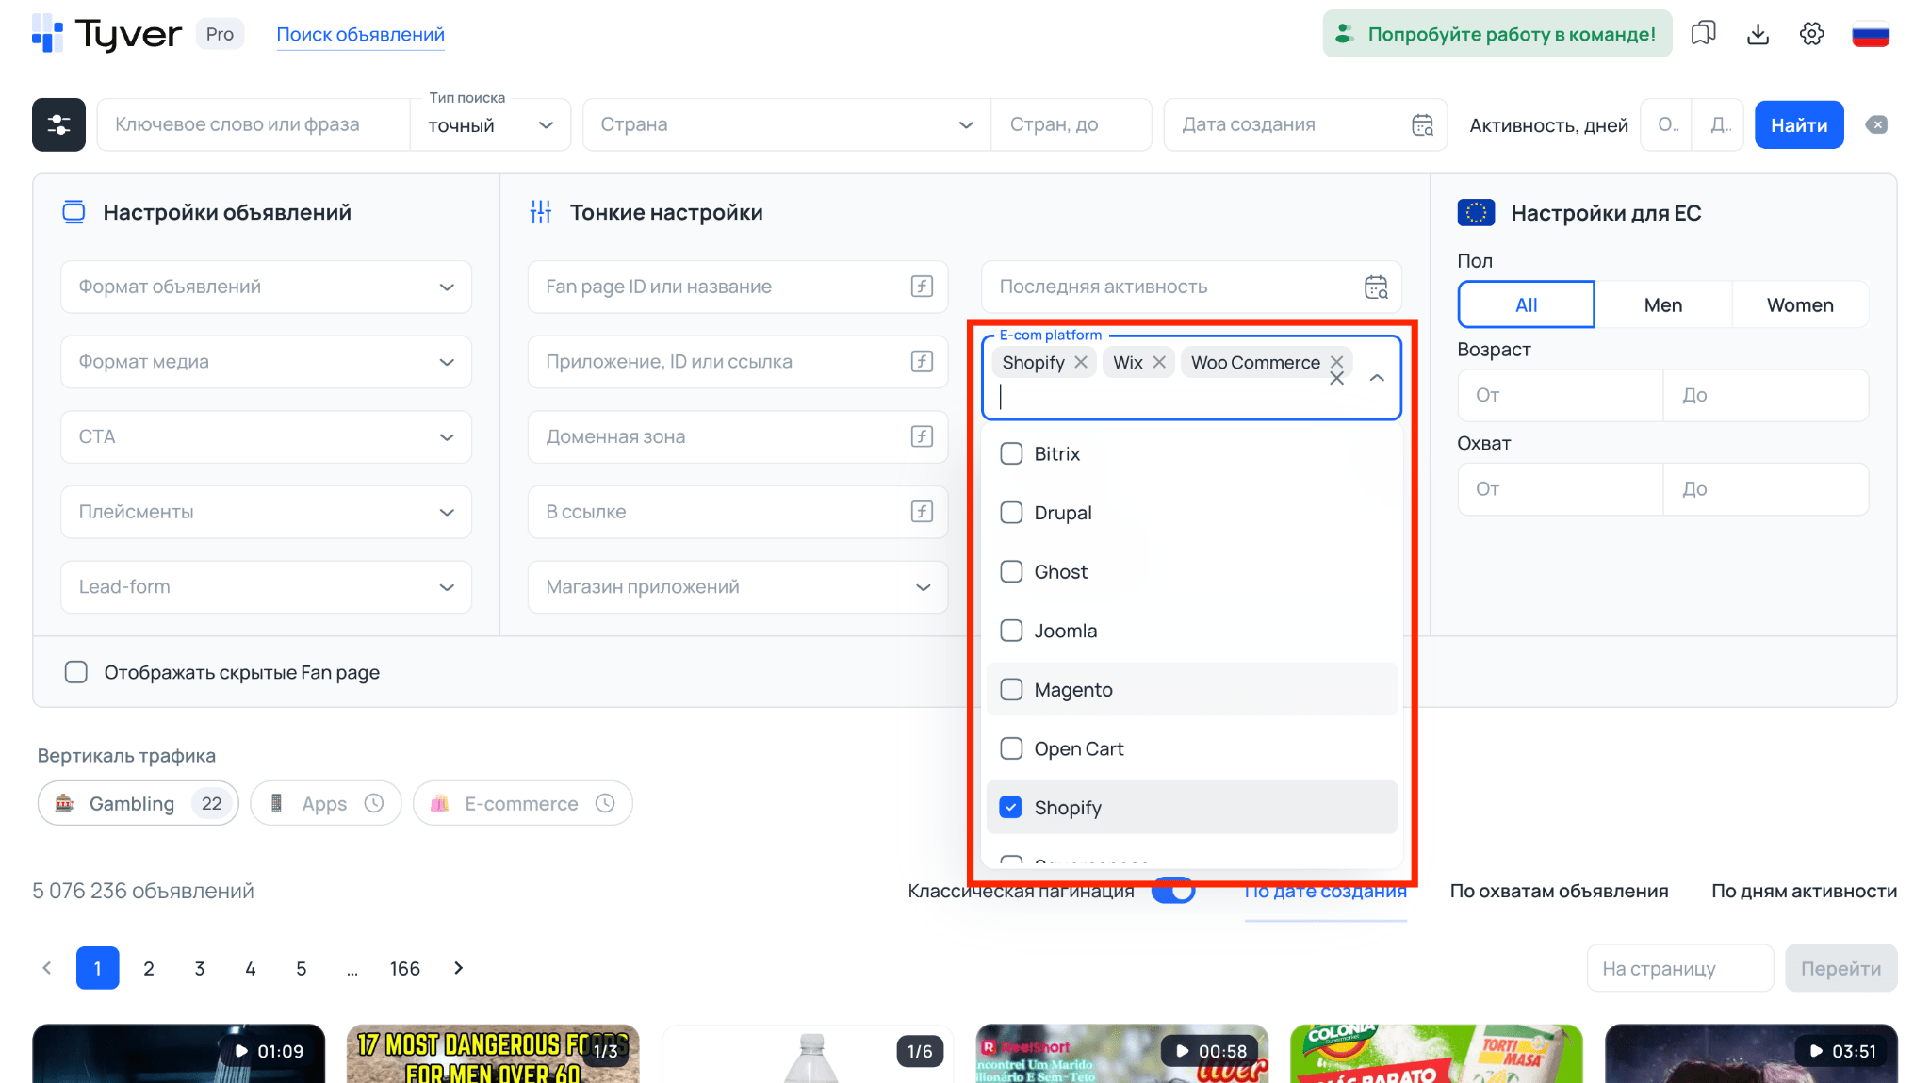Click function icon in Приложение field
1930x1083 pixels.
click(x=922, y=361)
